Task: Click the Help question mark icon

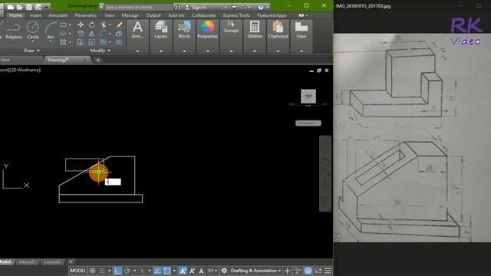Action: [261, 7]
